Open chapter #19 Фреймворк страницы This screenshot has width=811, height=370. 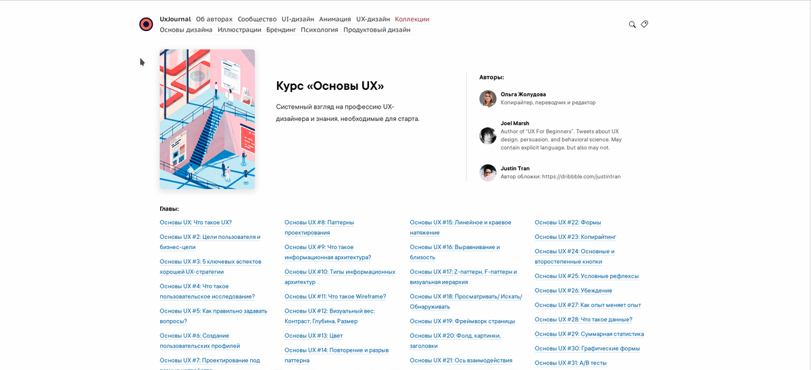[x=462, y=321]
